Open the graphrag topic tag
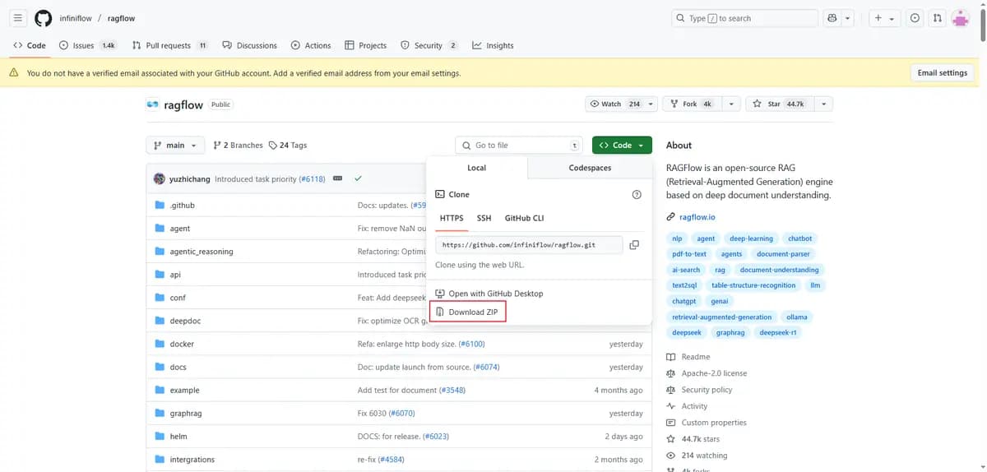Screen dimensions: 987x472 (x=730, y=333)
